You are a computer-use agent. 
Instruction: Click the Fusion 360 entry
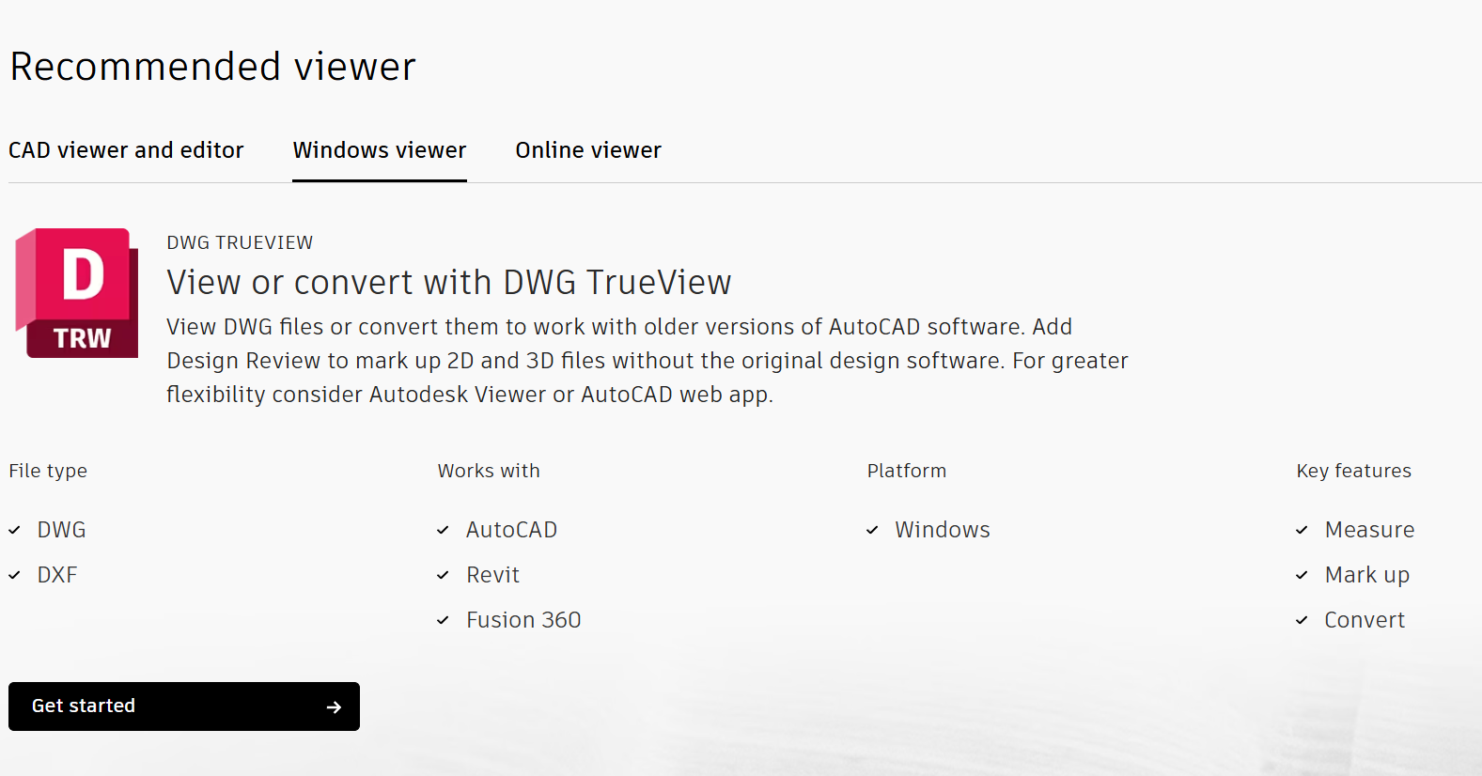523,620
